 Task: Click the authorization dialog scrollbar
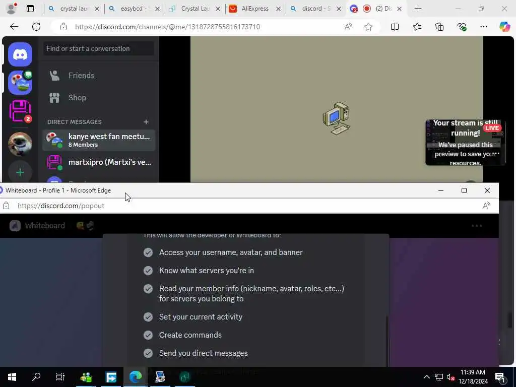(x=388, y=341)
